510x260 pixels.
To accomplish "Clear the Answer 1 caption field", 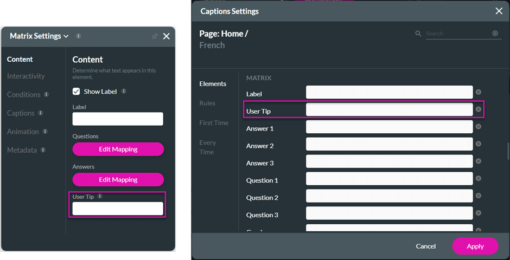I will [479, 127].
